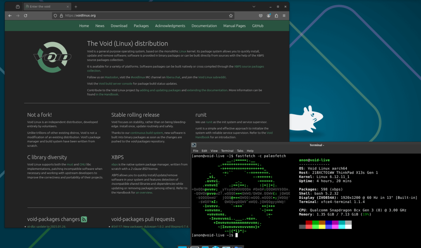Open the 'extending the documentation' link
421x248 pixels.
point(207,90)
